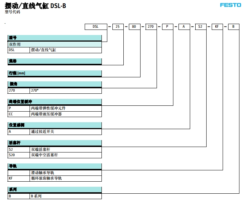Click the 摆动/直线气缸 DSL-B page title
The image size is (246, 201).
click(35, 5)
